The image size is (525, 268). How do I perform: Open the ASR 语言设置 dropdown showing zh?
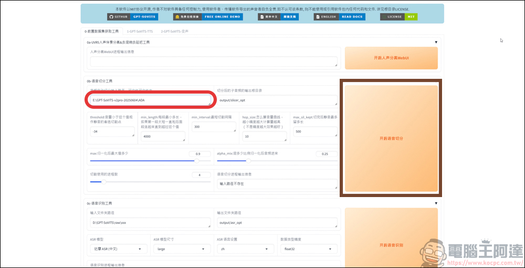(245, 249)
